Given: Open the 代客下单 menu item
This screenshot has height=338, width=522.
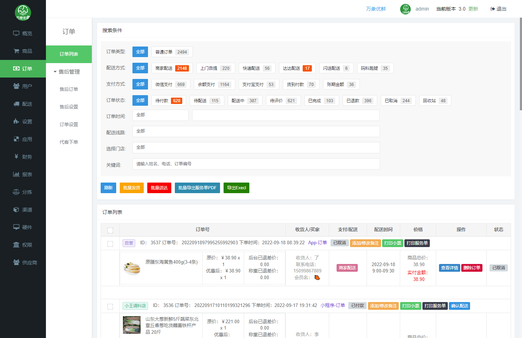Looking at the screenshot, I should pyautogui.click(x=69, y=142).
